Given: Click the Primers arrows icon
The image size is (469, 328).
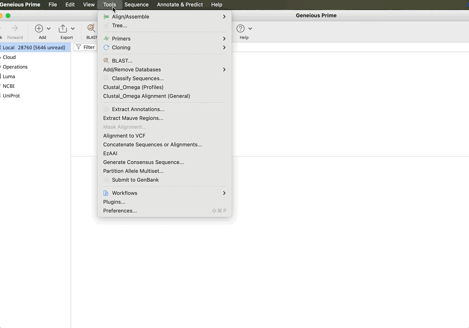Looking at the screenshot, I should [x=106, y=38].
